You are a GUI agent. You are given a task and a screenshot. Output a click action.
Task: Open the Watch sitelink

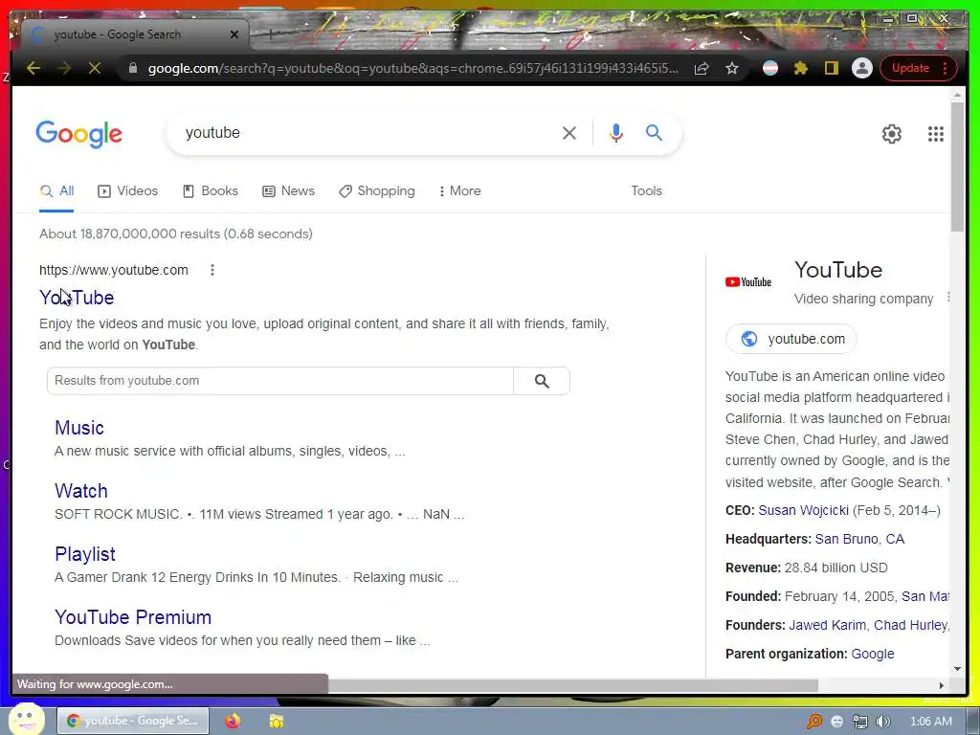(x=80, y=491)
